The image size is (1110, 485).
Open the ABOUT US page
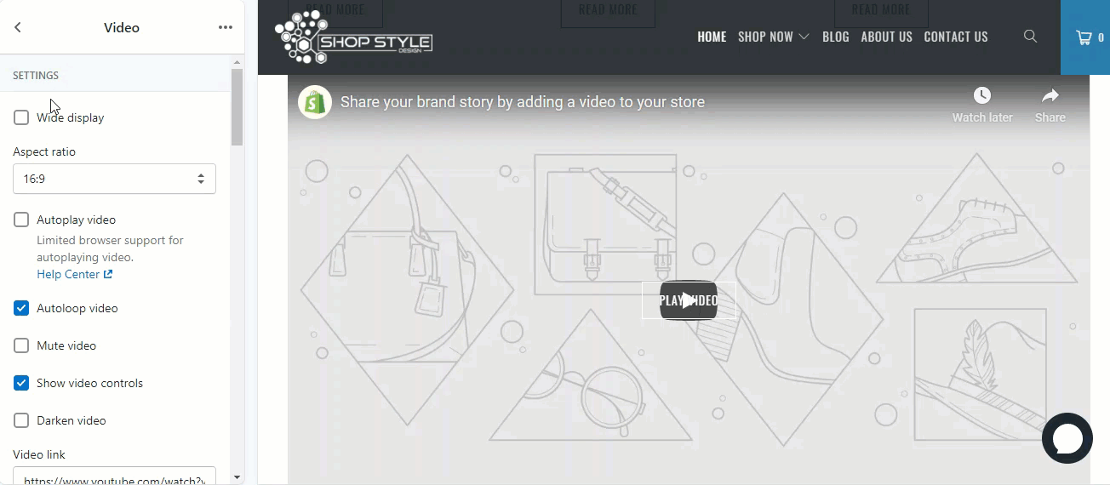[x=886, y=37]
